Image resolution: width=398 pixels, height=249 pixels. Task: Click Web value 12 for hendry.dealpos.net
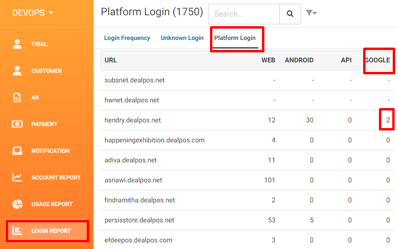272,120
